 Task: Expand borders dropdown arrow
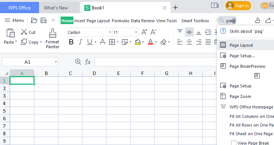[117, 42]
